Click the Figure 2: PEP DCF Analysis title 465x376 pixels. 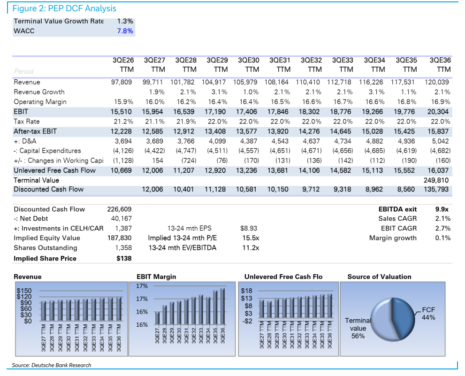pos(64,8)
